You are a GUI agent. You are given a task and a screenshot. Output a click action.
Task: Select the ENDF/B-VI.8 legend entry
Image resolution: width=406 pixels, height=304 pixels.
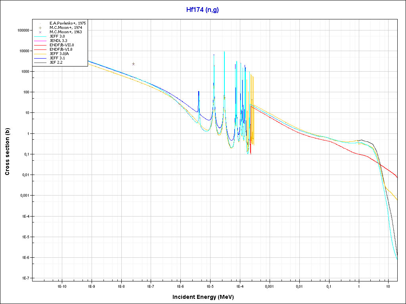click(x=61, y=49)
